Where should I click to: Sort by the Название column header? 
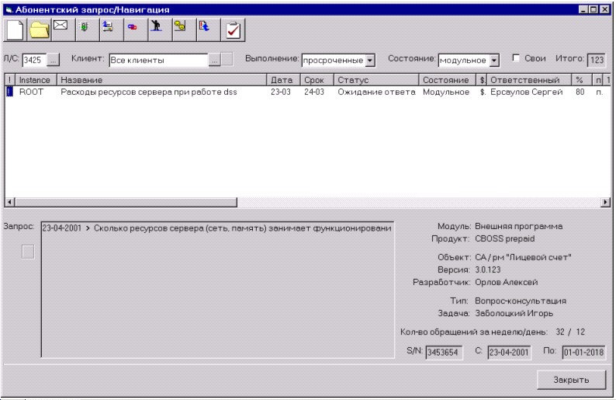[x=161, y=80]
